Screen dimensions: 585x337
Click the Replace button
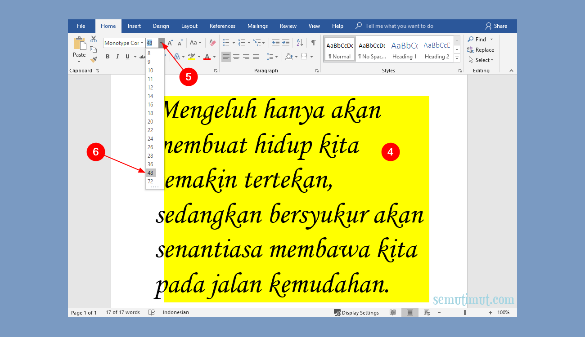coord(481,50)
